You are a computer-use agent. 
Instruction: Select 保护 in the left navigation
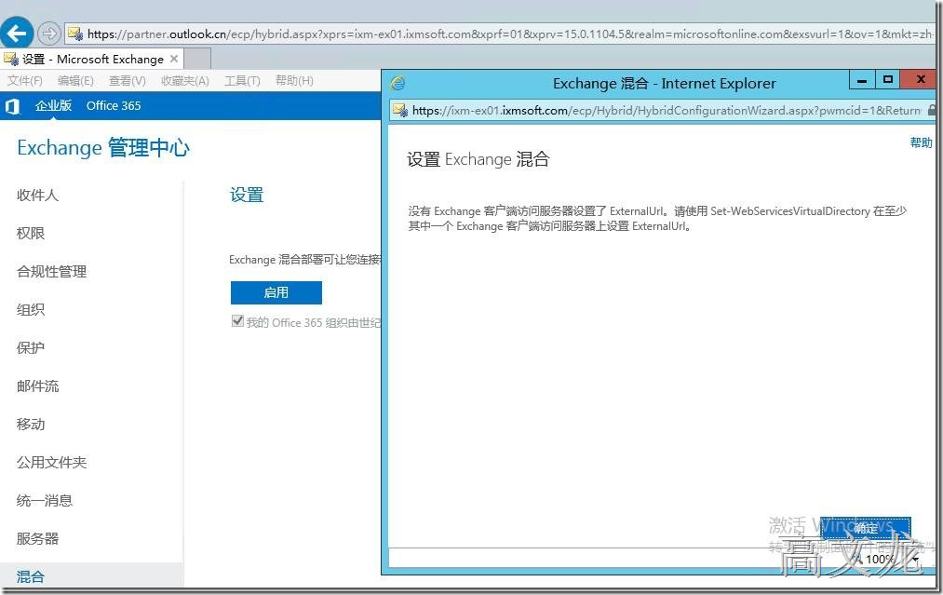tap(31, 347)
